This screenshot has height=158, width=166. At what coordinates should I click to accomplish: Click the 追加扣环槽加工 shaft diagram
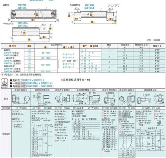tap(42, 99)
